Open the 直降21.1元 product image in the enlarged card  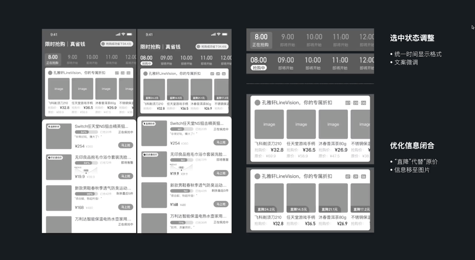point(333,198)
